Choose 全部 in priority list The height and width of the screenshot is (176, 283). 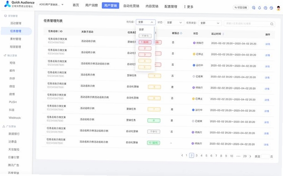141,30
